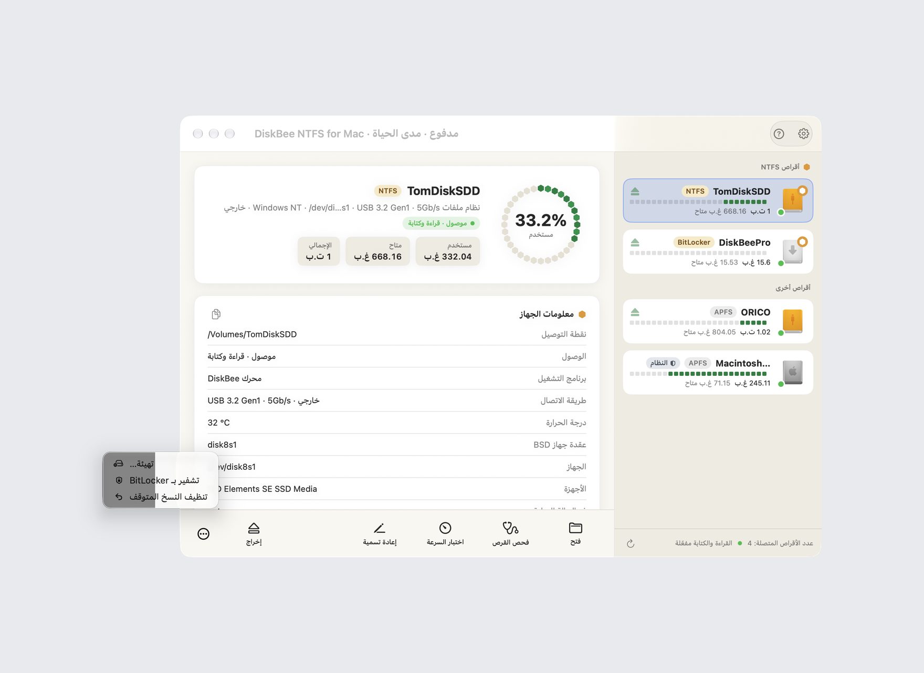Screen dimensions: 924x673
Task: Click أقراص NTFS section header
Action: coord(785,167)
